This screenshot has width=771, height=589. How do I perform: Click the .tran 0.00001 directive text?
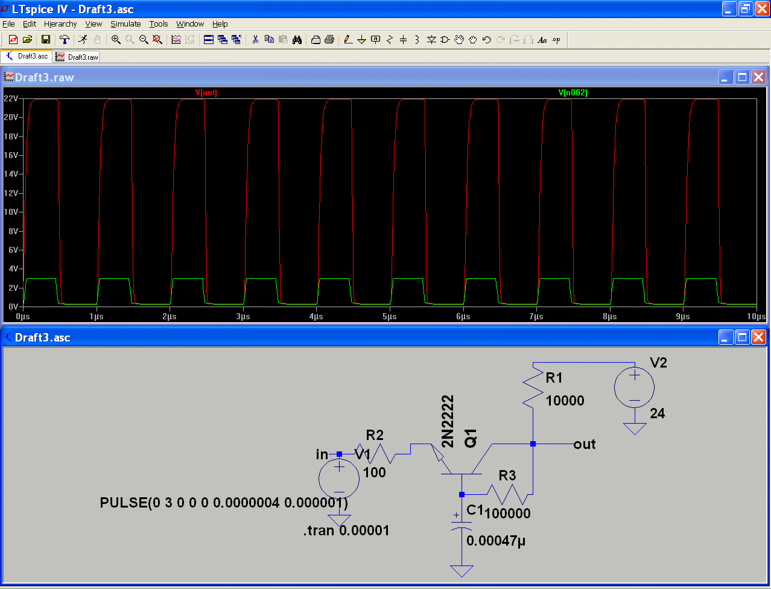click(346, 531)
